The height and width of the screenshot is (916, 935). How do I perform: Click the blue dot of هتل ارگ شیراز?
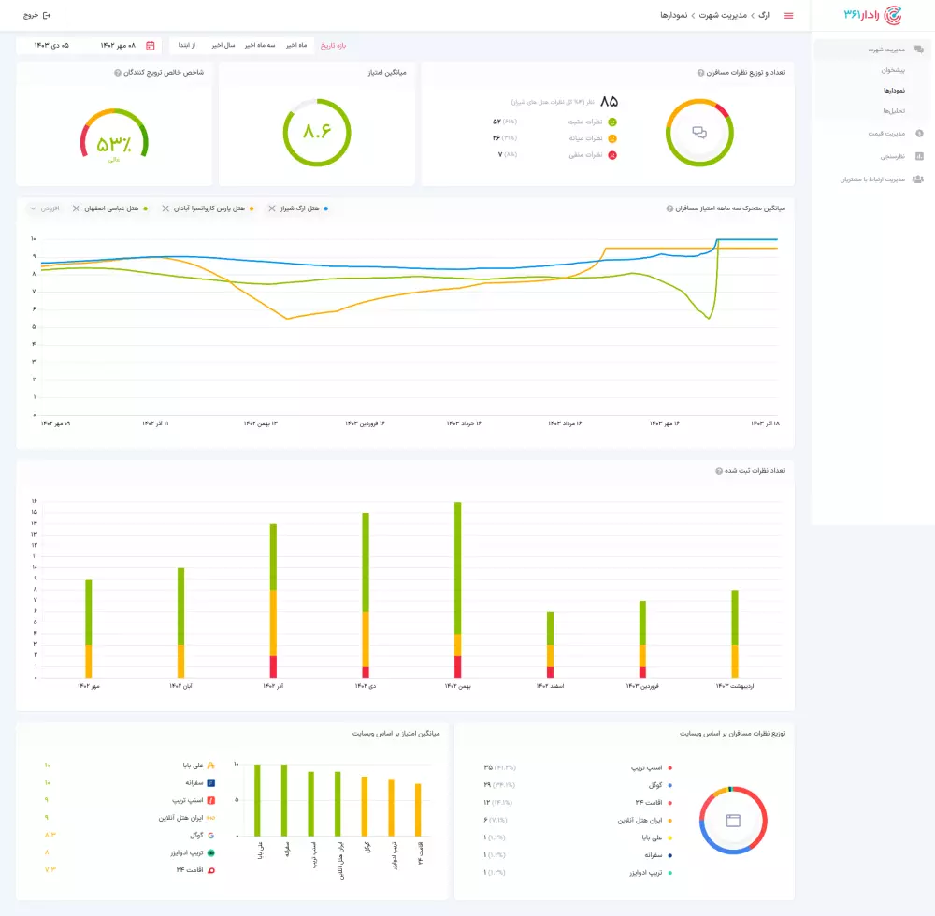325,208
